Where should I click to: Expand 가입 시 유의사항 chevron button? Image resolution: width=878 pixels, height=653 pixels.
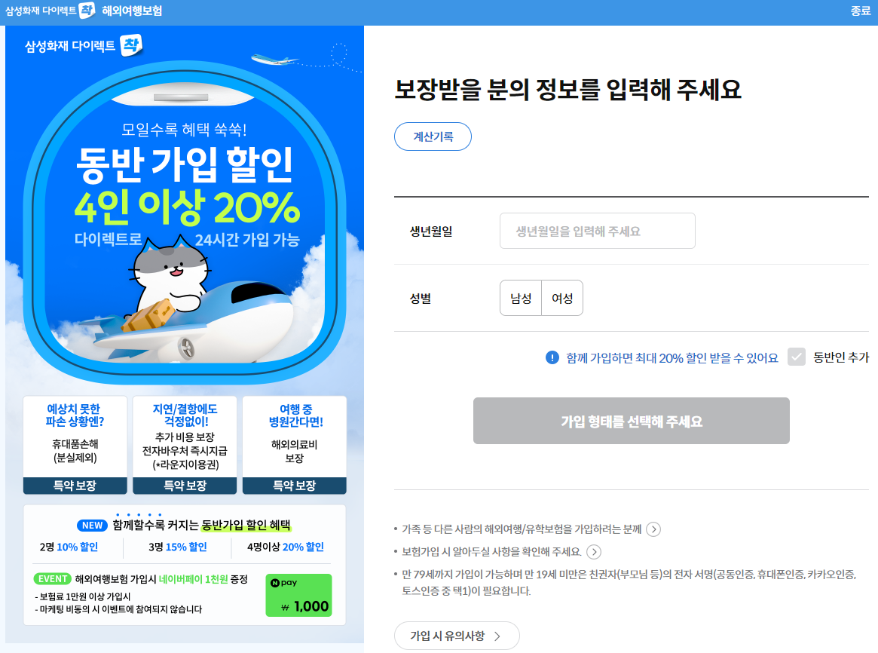[x=457, y=636]
